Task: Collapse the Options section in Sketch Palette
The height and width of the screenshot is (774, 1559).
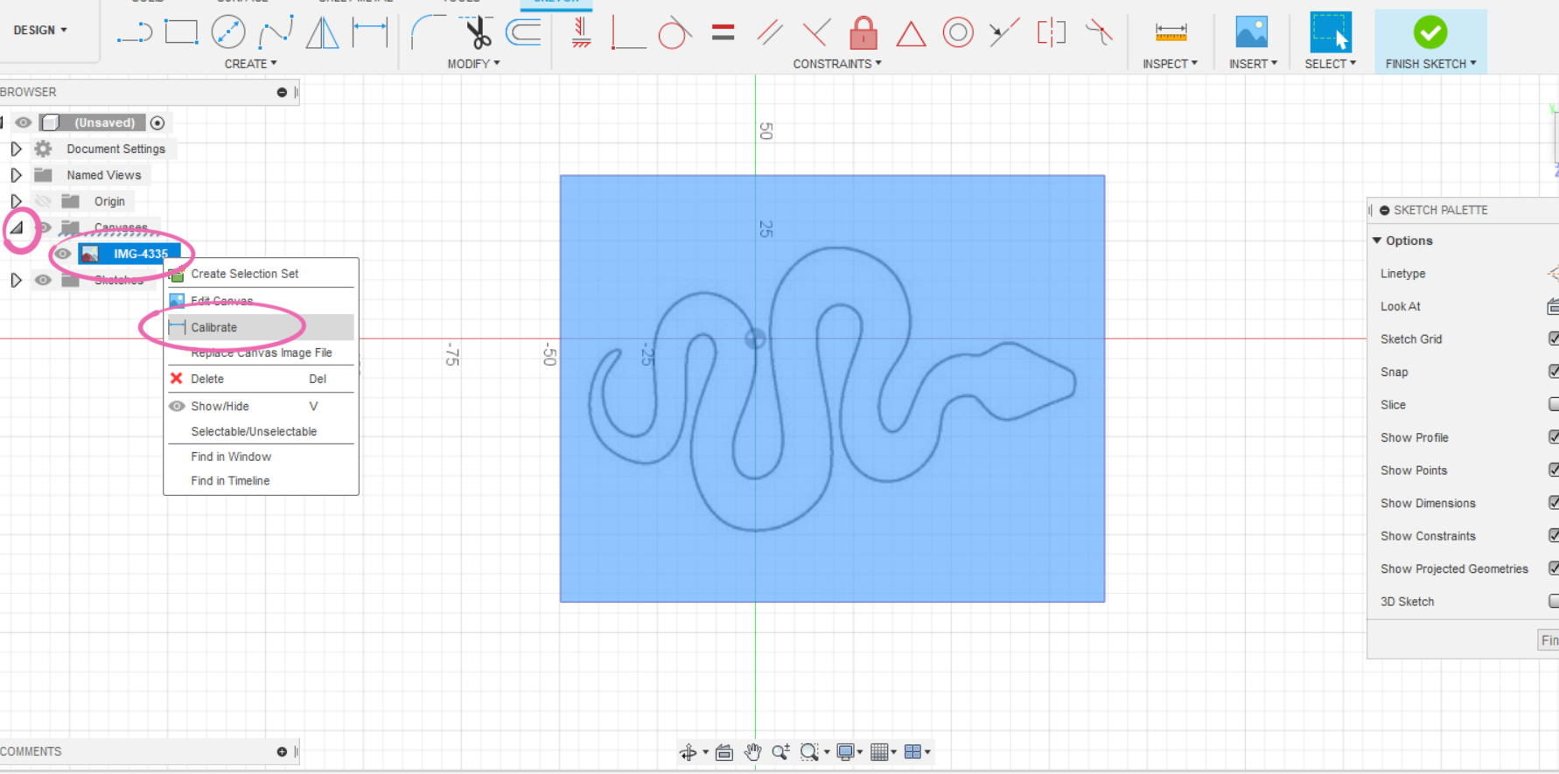Action: point(1377,241)
